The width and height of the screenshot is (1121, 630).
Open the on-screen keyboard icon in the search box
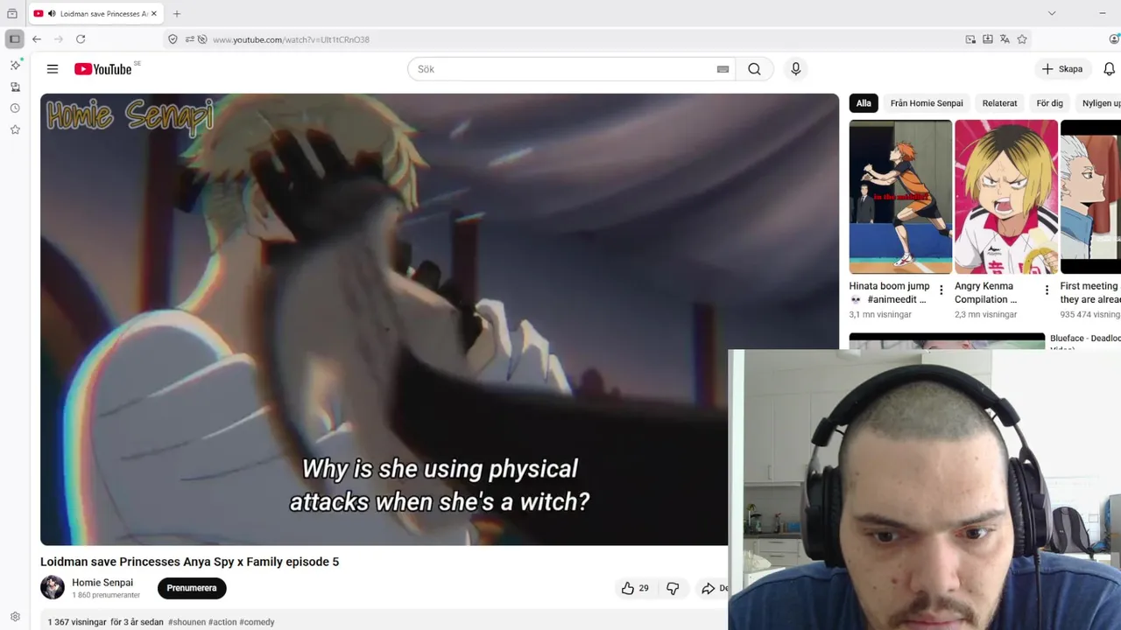coord(723,69)
